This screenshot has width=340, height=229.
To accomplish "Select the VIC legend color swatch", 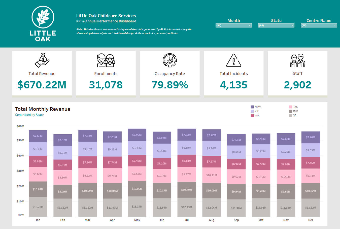I will (252, 111).
